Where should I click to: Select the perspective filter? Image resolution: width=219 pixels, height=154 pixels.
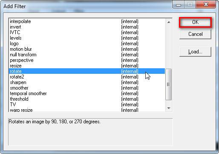pos(87,60)
